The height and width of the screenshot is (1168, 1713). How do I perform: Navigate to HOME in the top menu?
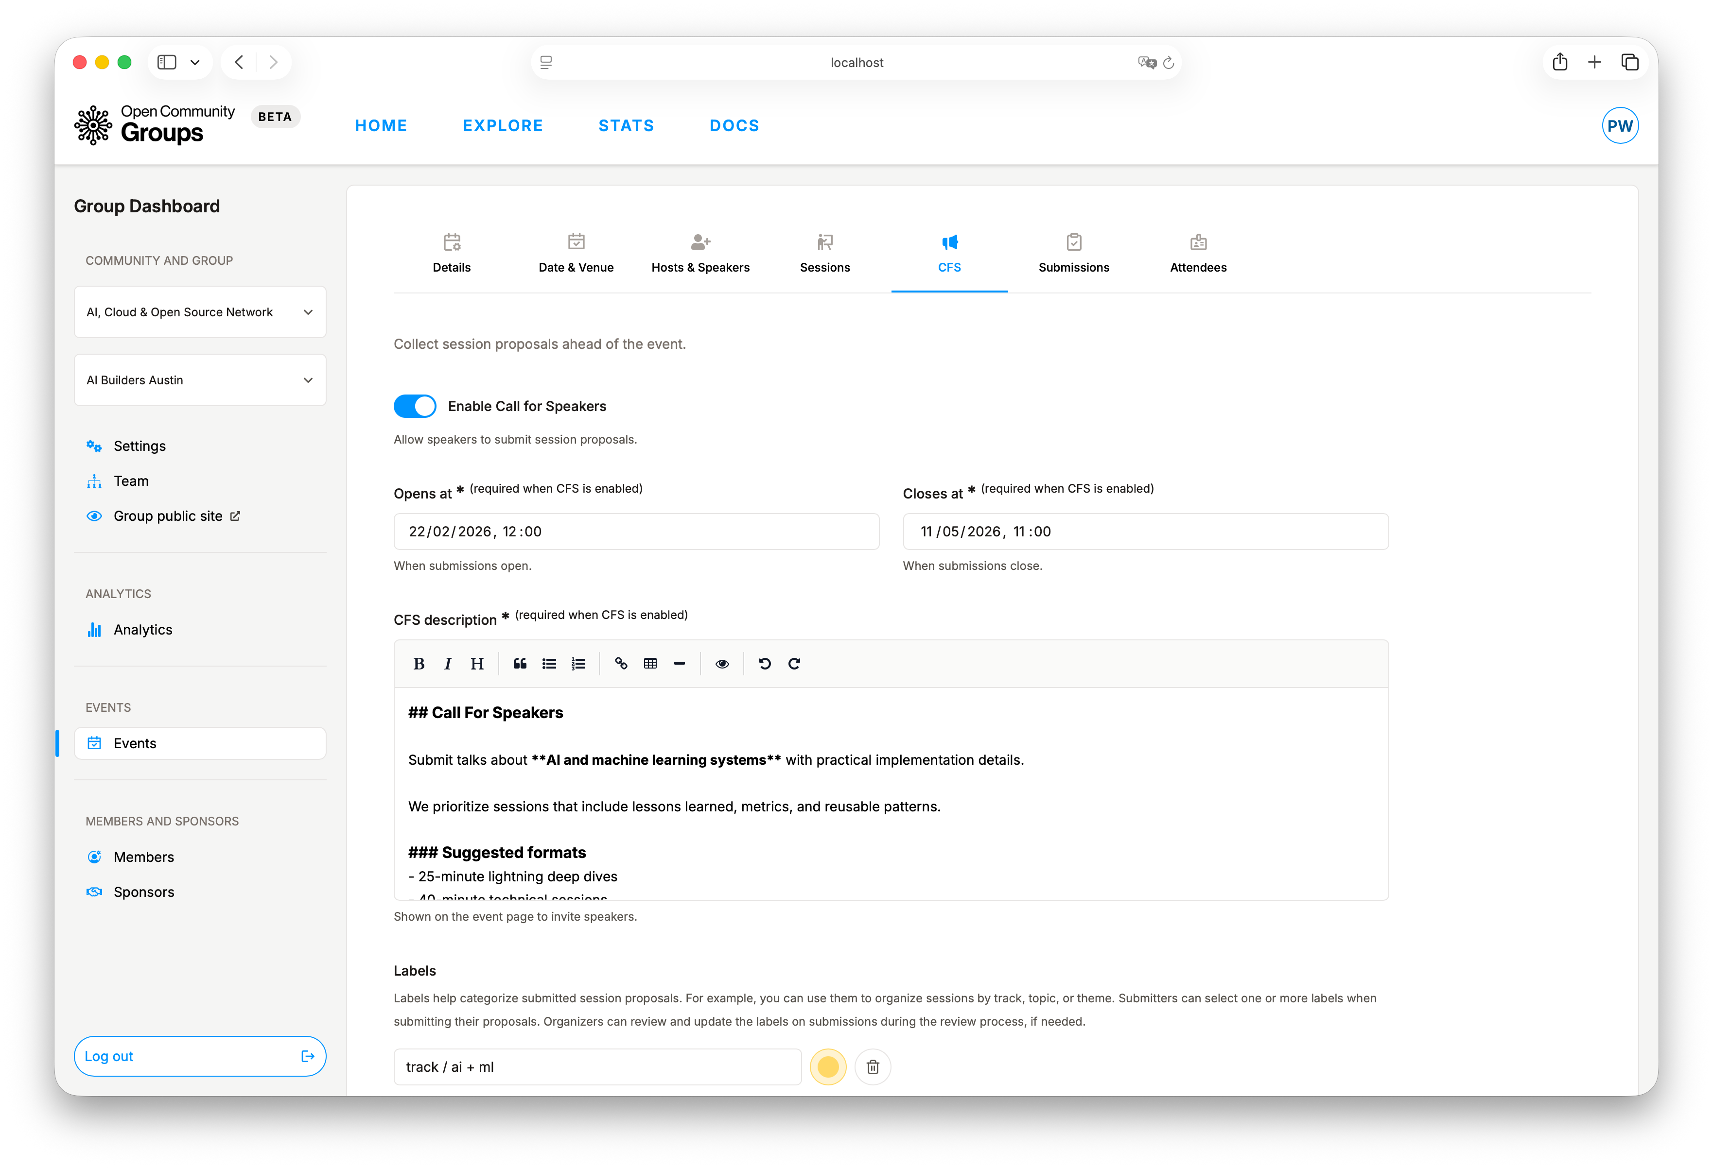coord(381,126)
